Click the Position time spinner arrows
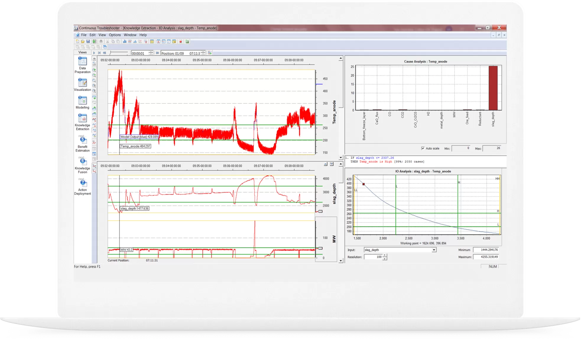Viewport: 581px width, 340px height. coord(203,53)
